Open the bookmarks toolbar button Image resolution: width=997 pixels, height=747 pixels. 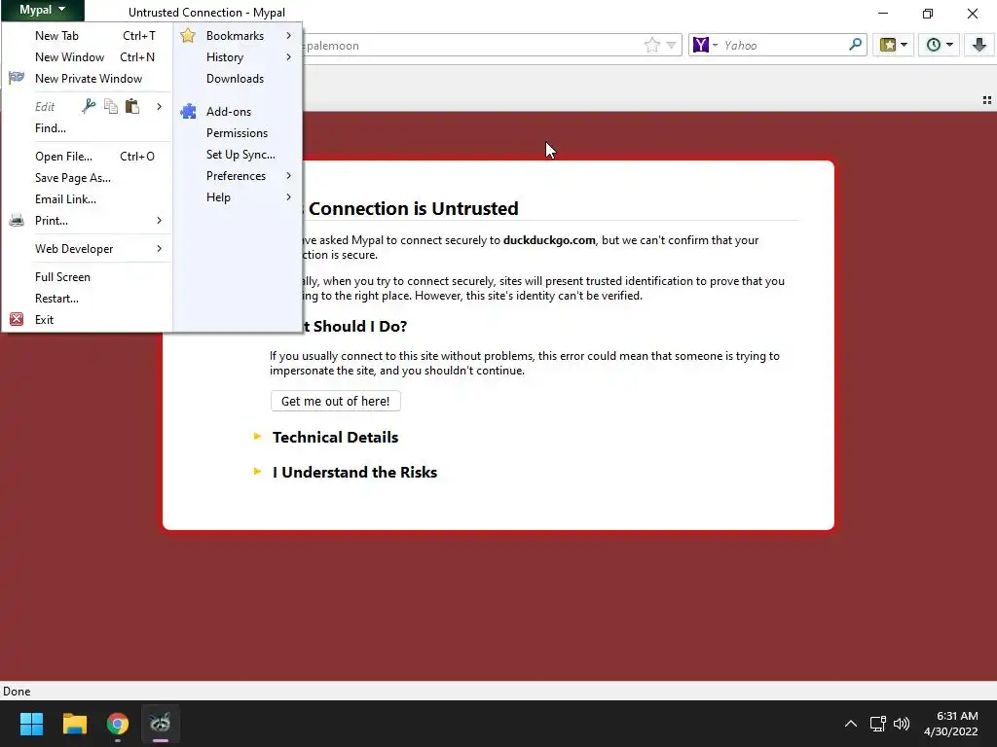coord(894,45)
